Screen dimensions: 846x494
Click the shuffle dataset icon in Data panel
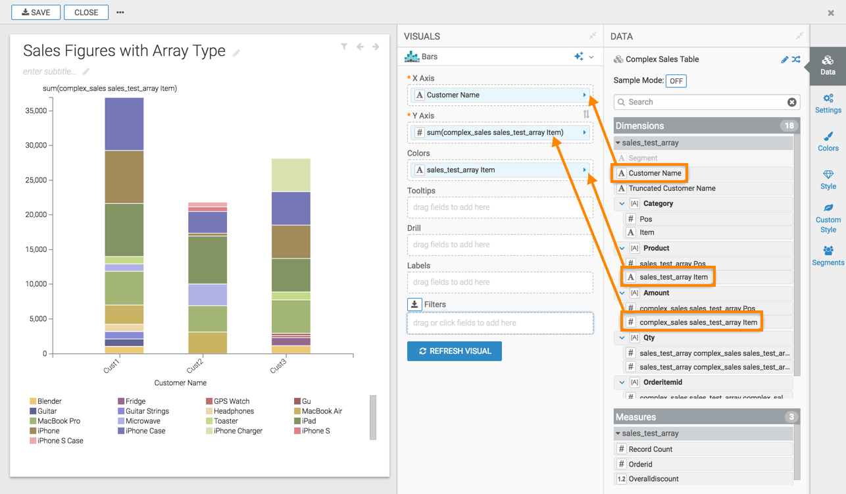coord(796,59)
